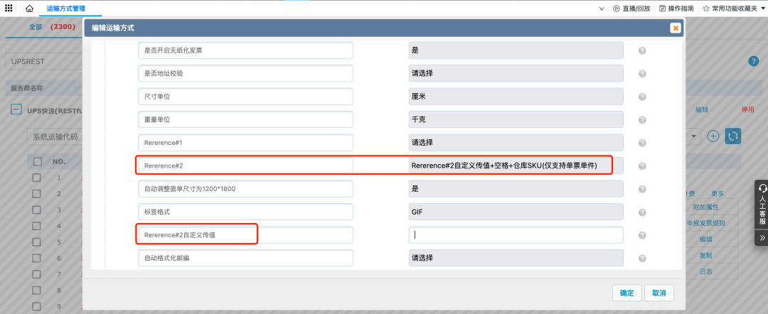768x314 pixels.
Task: Close the 编辑运输方式 dialog
Action: coord(676,28)
